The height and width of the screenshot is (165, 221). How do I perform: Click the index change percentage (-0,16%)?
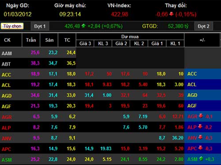(x=186, y=15)
